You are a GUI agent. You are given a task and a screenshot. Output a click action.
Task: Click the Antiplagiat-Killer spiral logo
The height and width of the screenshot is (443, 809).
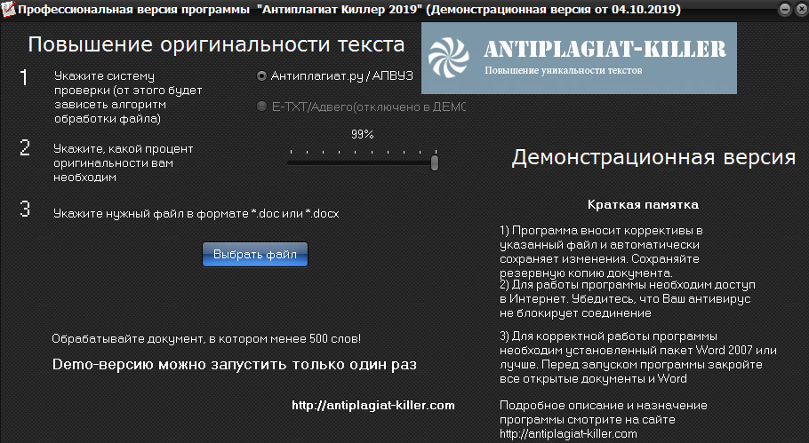(x=448, y=57)
